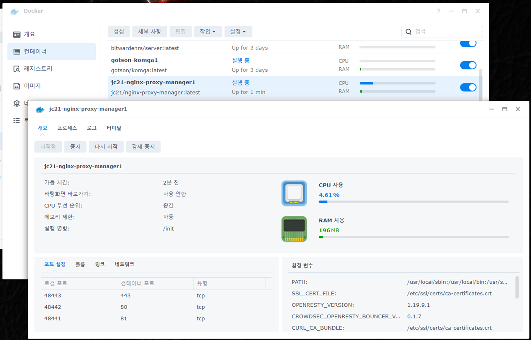Click the RAM memory chip icon in details window
The width and height of the screenshot is (531, 340).
294,229
